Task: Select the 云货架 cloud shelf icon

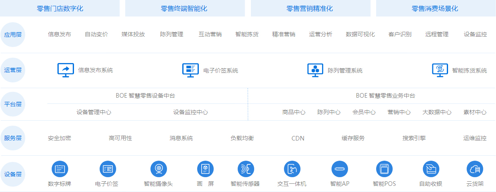Action: coord(475,169)
